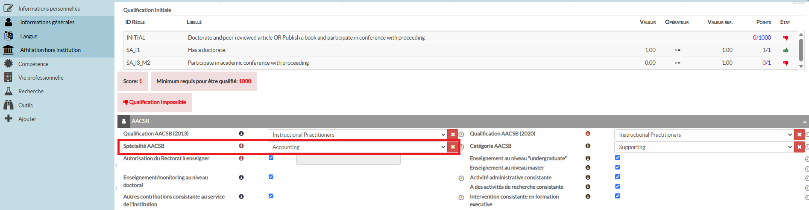Viewport: 809px width, 210px height.
Task: Click info icon beside Qualification AACSB (2020)
Action: (588, 134)
